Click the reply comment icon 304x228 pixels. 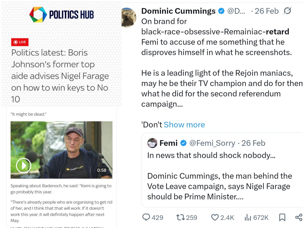pyautogui.click(x=146, y=217)
